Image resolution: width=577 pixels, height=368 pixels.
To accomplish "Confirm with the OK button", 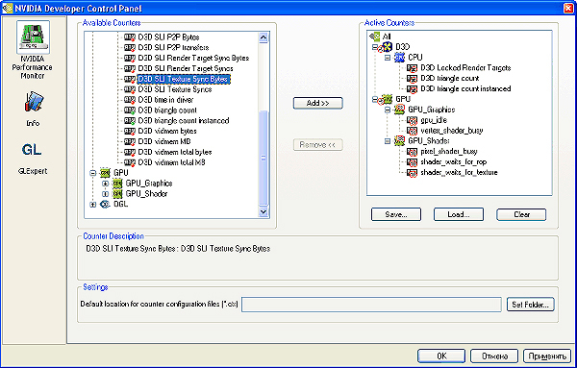I will coord(441,356).
